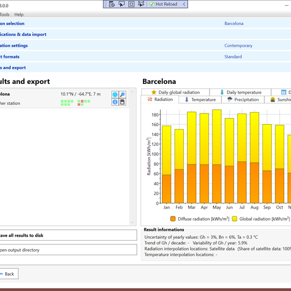Image resolution: width=291 pixels, height=291 pixels.
Task: Click the Hot Reload indicator
Action: coord(165,4)
